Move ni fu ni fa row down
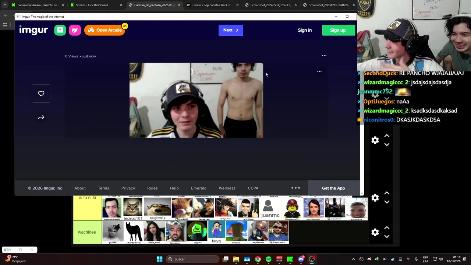This screenshot has width=471, height=265. (x=387, y=202)
